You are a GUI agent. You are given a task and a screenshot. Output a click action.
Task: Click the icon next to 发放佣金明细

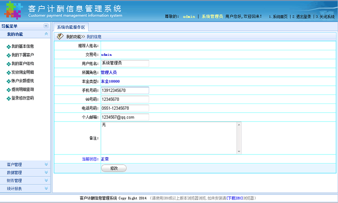click(8, 73)
